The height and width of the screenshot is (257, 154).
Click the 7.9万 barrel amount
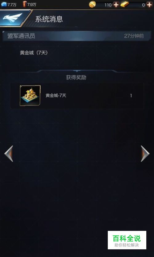(x=32, y=5)
